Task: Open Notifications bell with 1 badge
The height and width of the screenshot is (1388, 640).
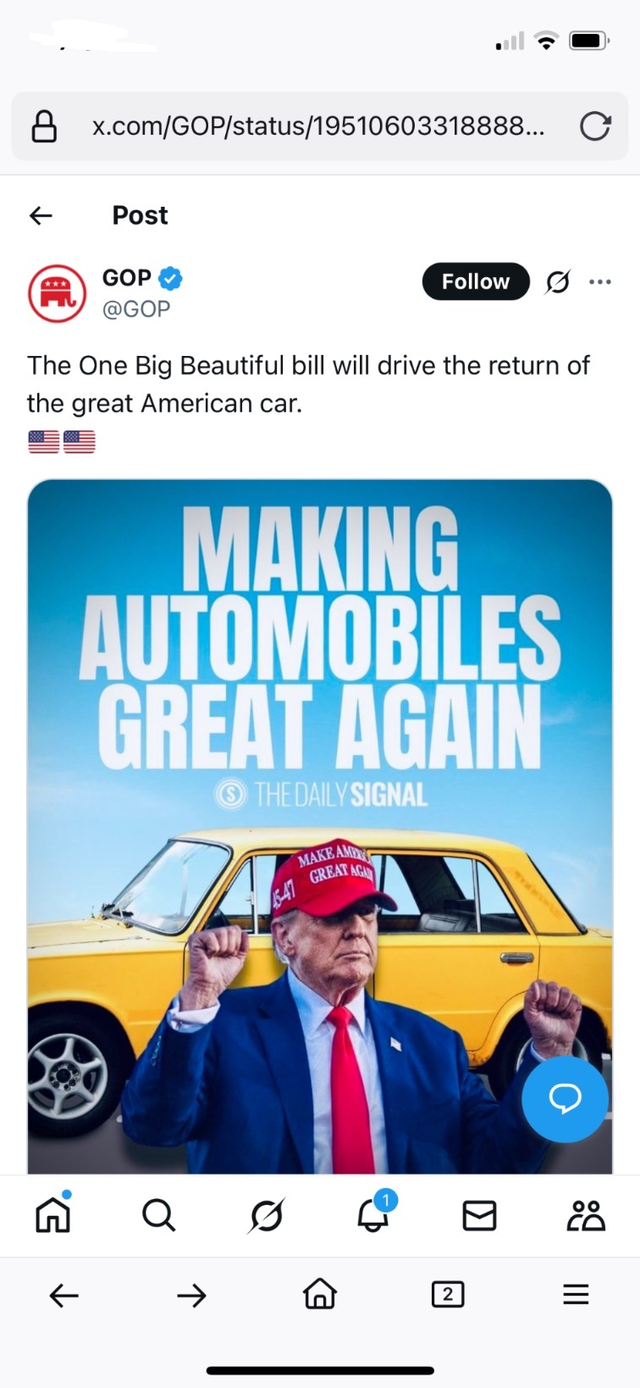Action: (374, 1213)
